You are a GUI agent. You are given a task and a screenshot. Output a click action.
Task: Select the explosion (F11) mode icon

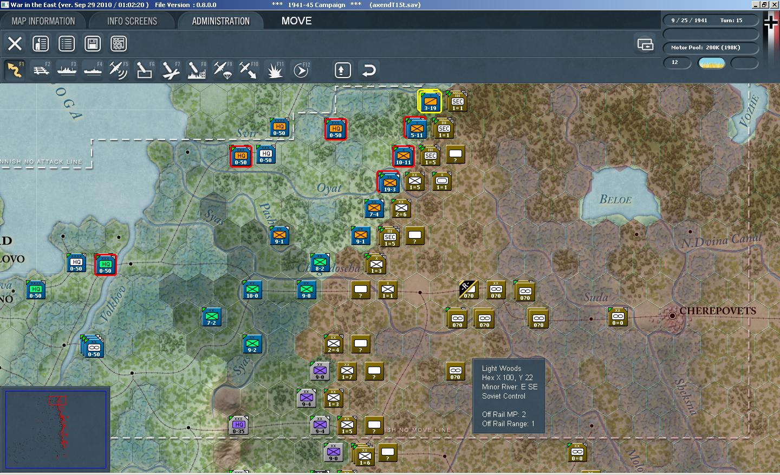point(275,70)
